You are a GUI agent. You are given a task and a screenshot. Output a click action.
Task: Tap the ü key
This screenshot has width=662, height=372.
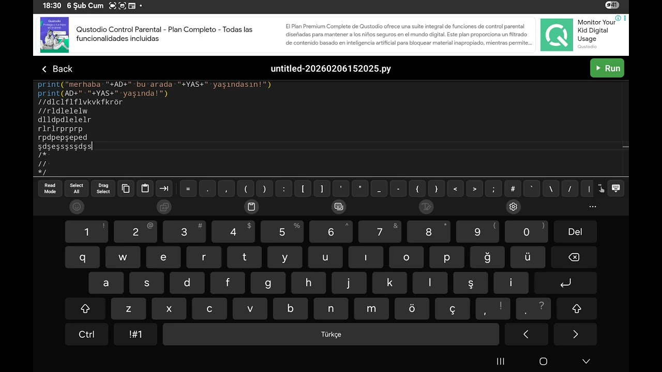tap(528, 257)
